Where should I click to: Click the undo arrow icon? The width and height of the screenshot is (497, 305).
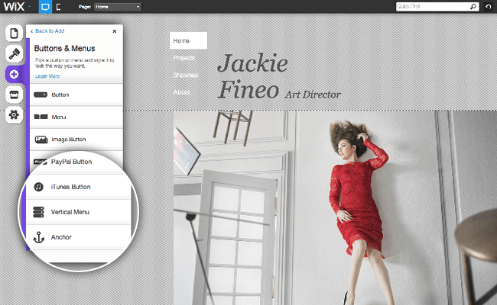pyautogui.click(x=488, y=7)
